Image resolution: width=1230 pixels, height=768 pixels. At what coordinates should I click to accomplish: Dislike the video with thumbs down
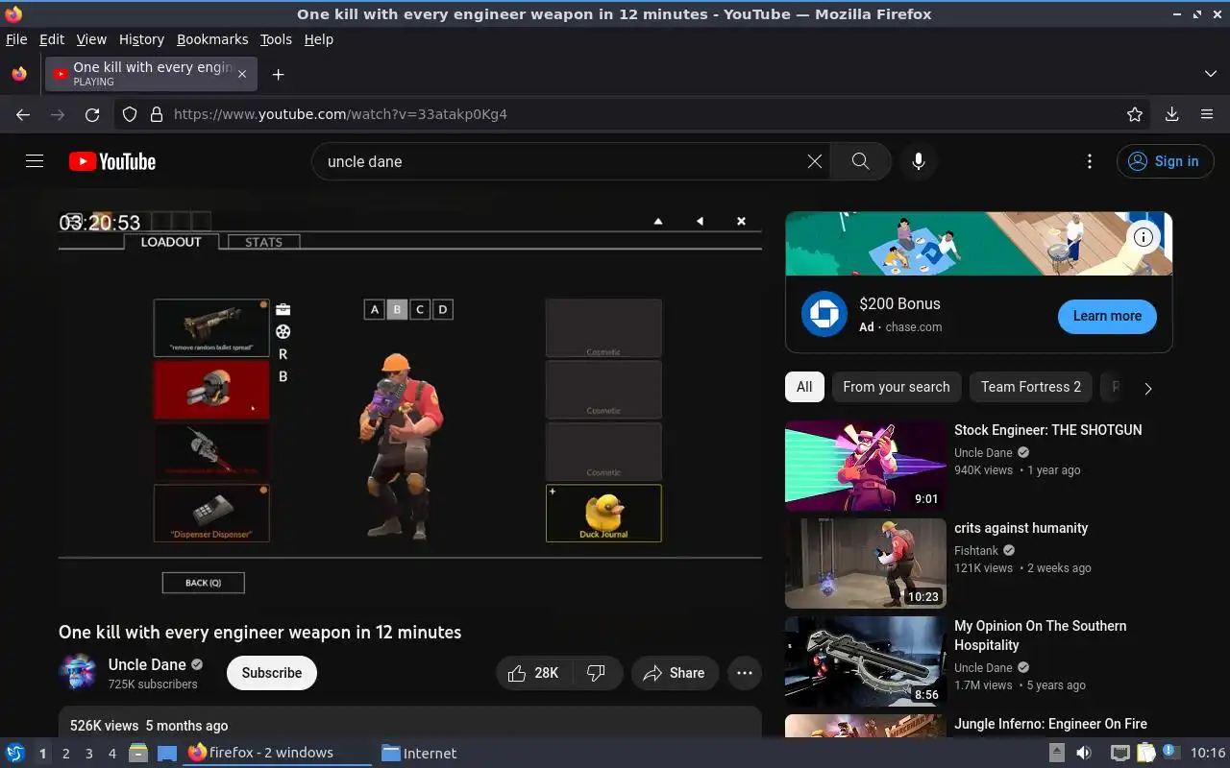[x=597, y=673]
